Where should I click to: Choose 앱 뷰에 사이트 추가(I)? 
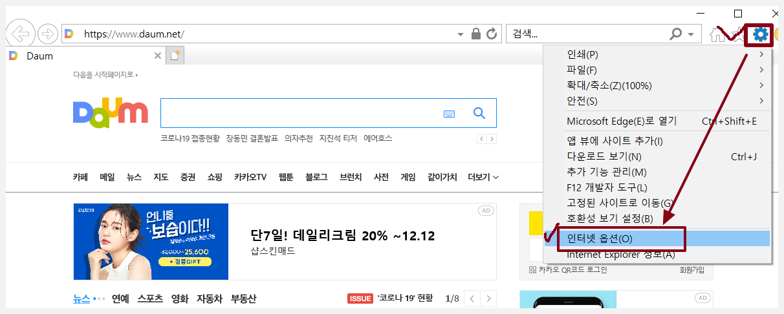pos(657,141)
